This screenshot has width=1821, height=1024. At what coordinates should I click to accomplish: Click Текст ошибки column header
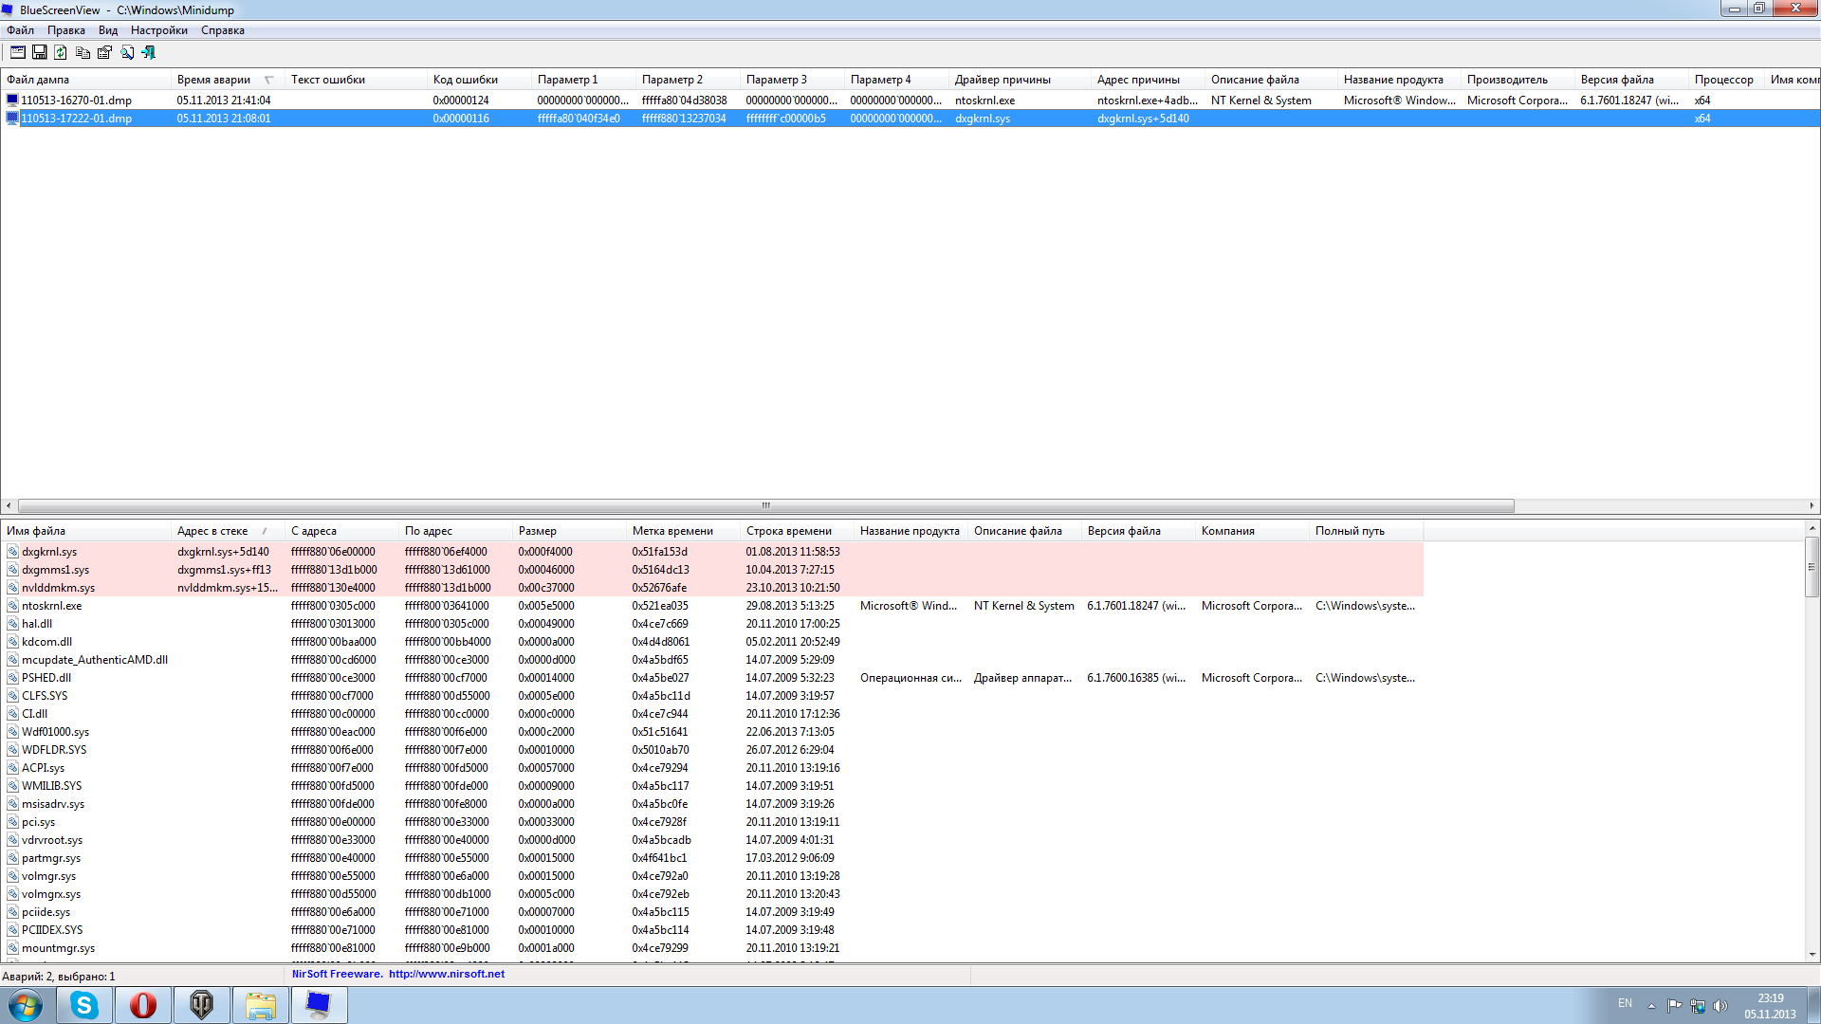(x=356, y=80)
